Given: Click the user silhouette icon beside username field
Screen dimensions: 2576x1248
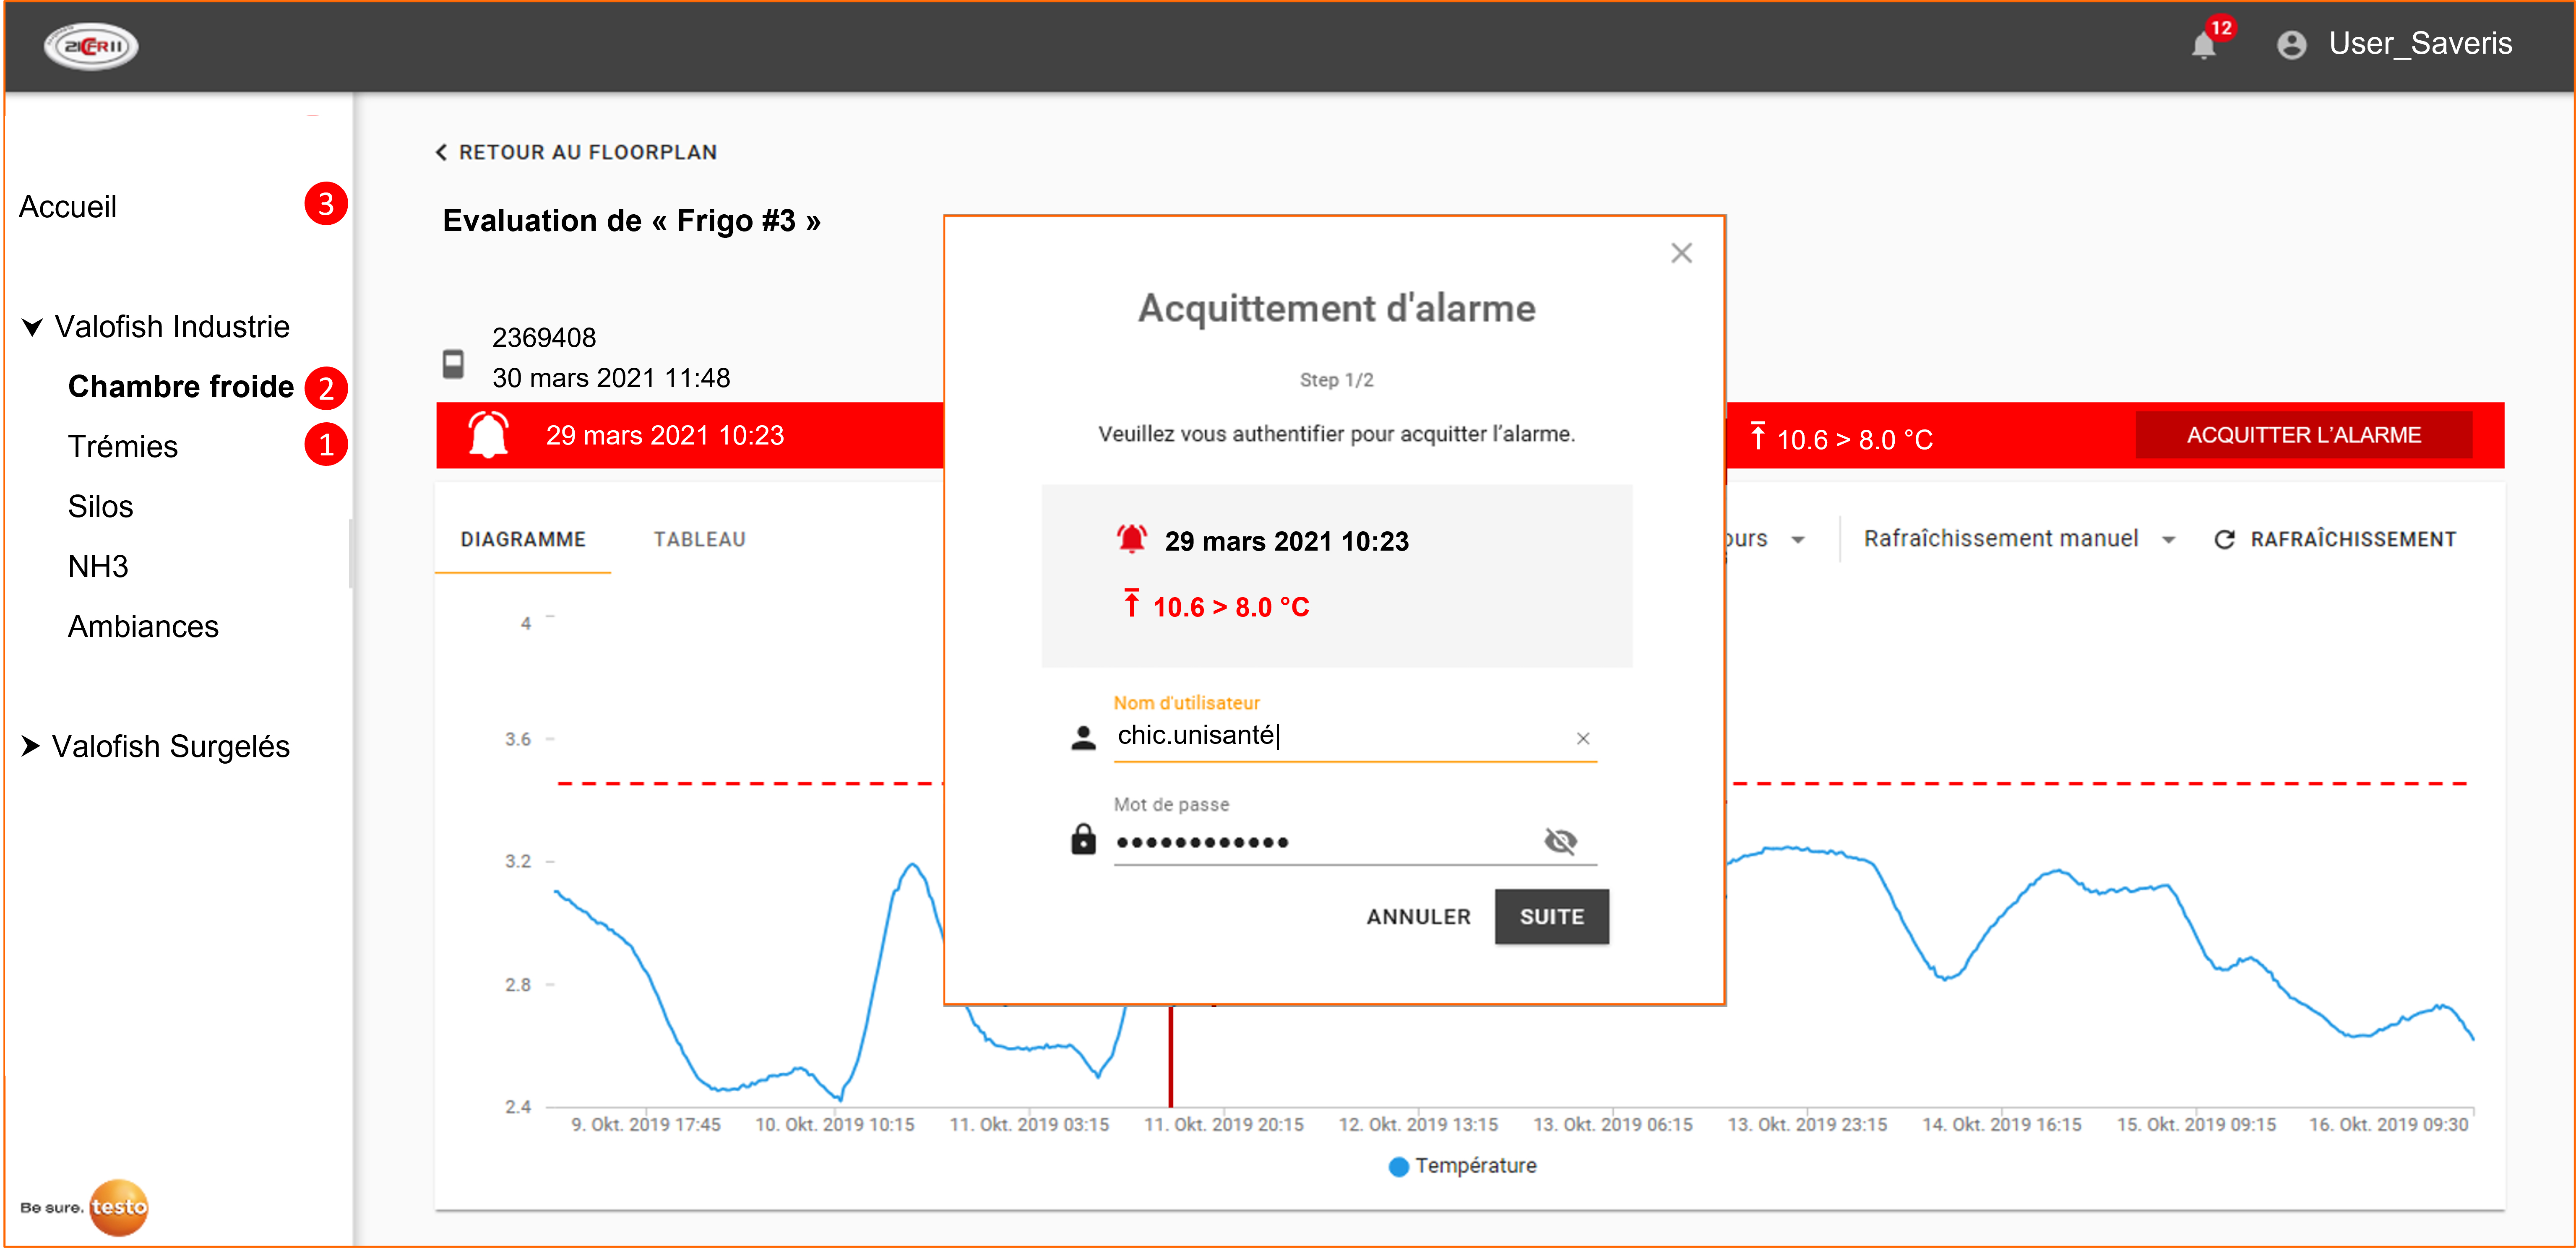Looking at the screenshot, I should click(1083, 738).
